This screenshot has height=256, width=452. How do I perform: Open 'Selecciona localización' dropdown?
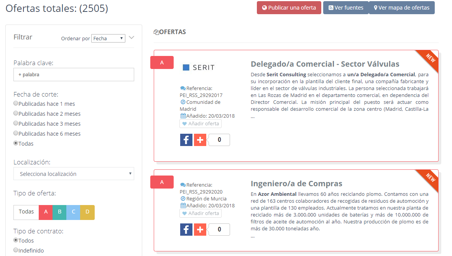click(x=74, y=174)
